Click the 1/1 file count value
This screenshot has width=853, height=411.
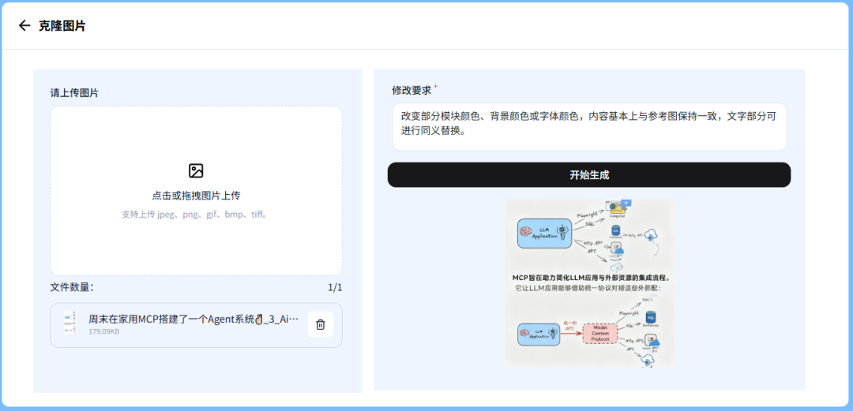click(x=335, y=288)
